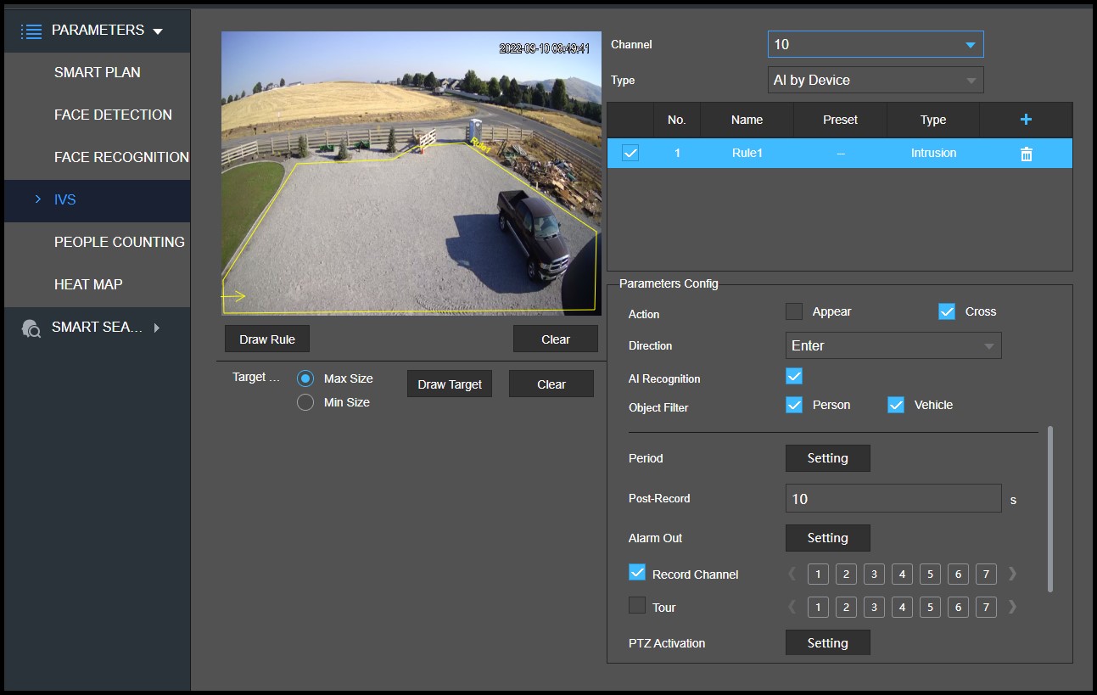
Task: Select the Min Size radio button
Action: click(305, 402)
